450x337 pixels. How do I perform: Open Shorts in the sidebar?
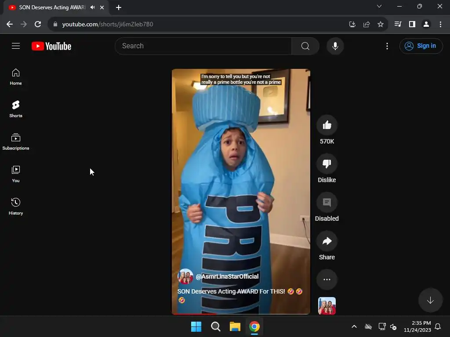16,109
